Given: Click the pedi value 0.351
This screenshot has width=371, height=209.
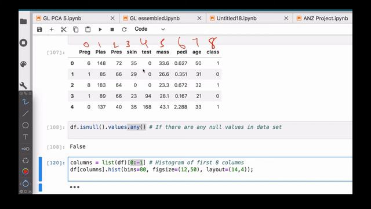Looking at the screenshot, I should [181, 74].
